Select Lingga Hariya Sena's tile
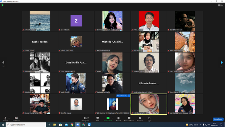Screen dimensions: 225x127 point(40,104)
